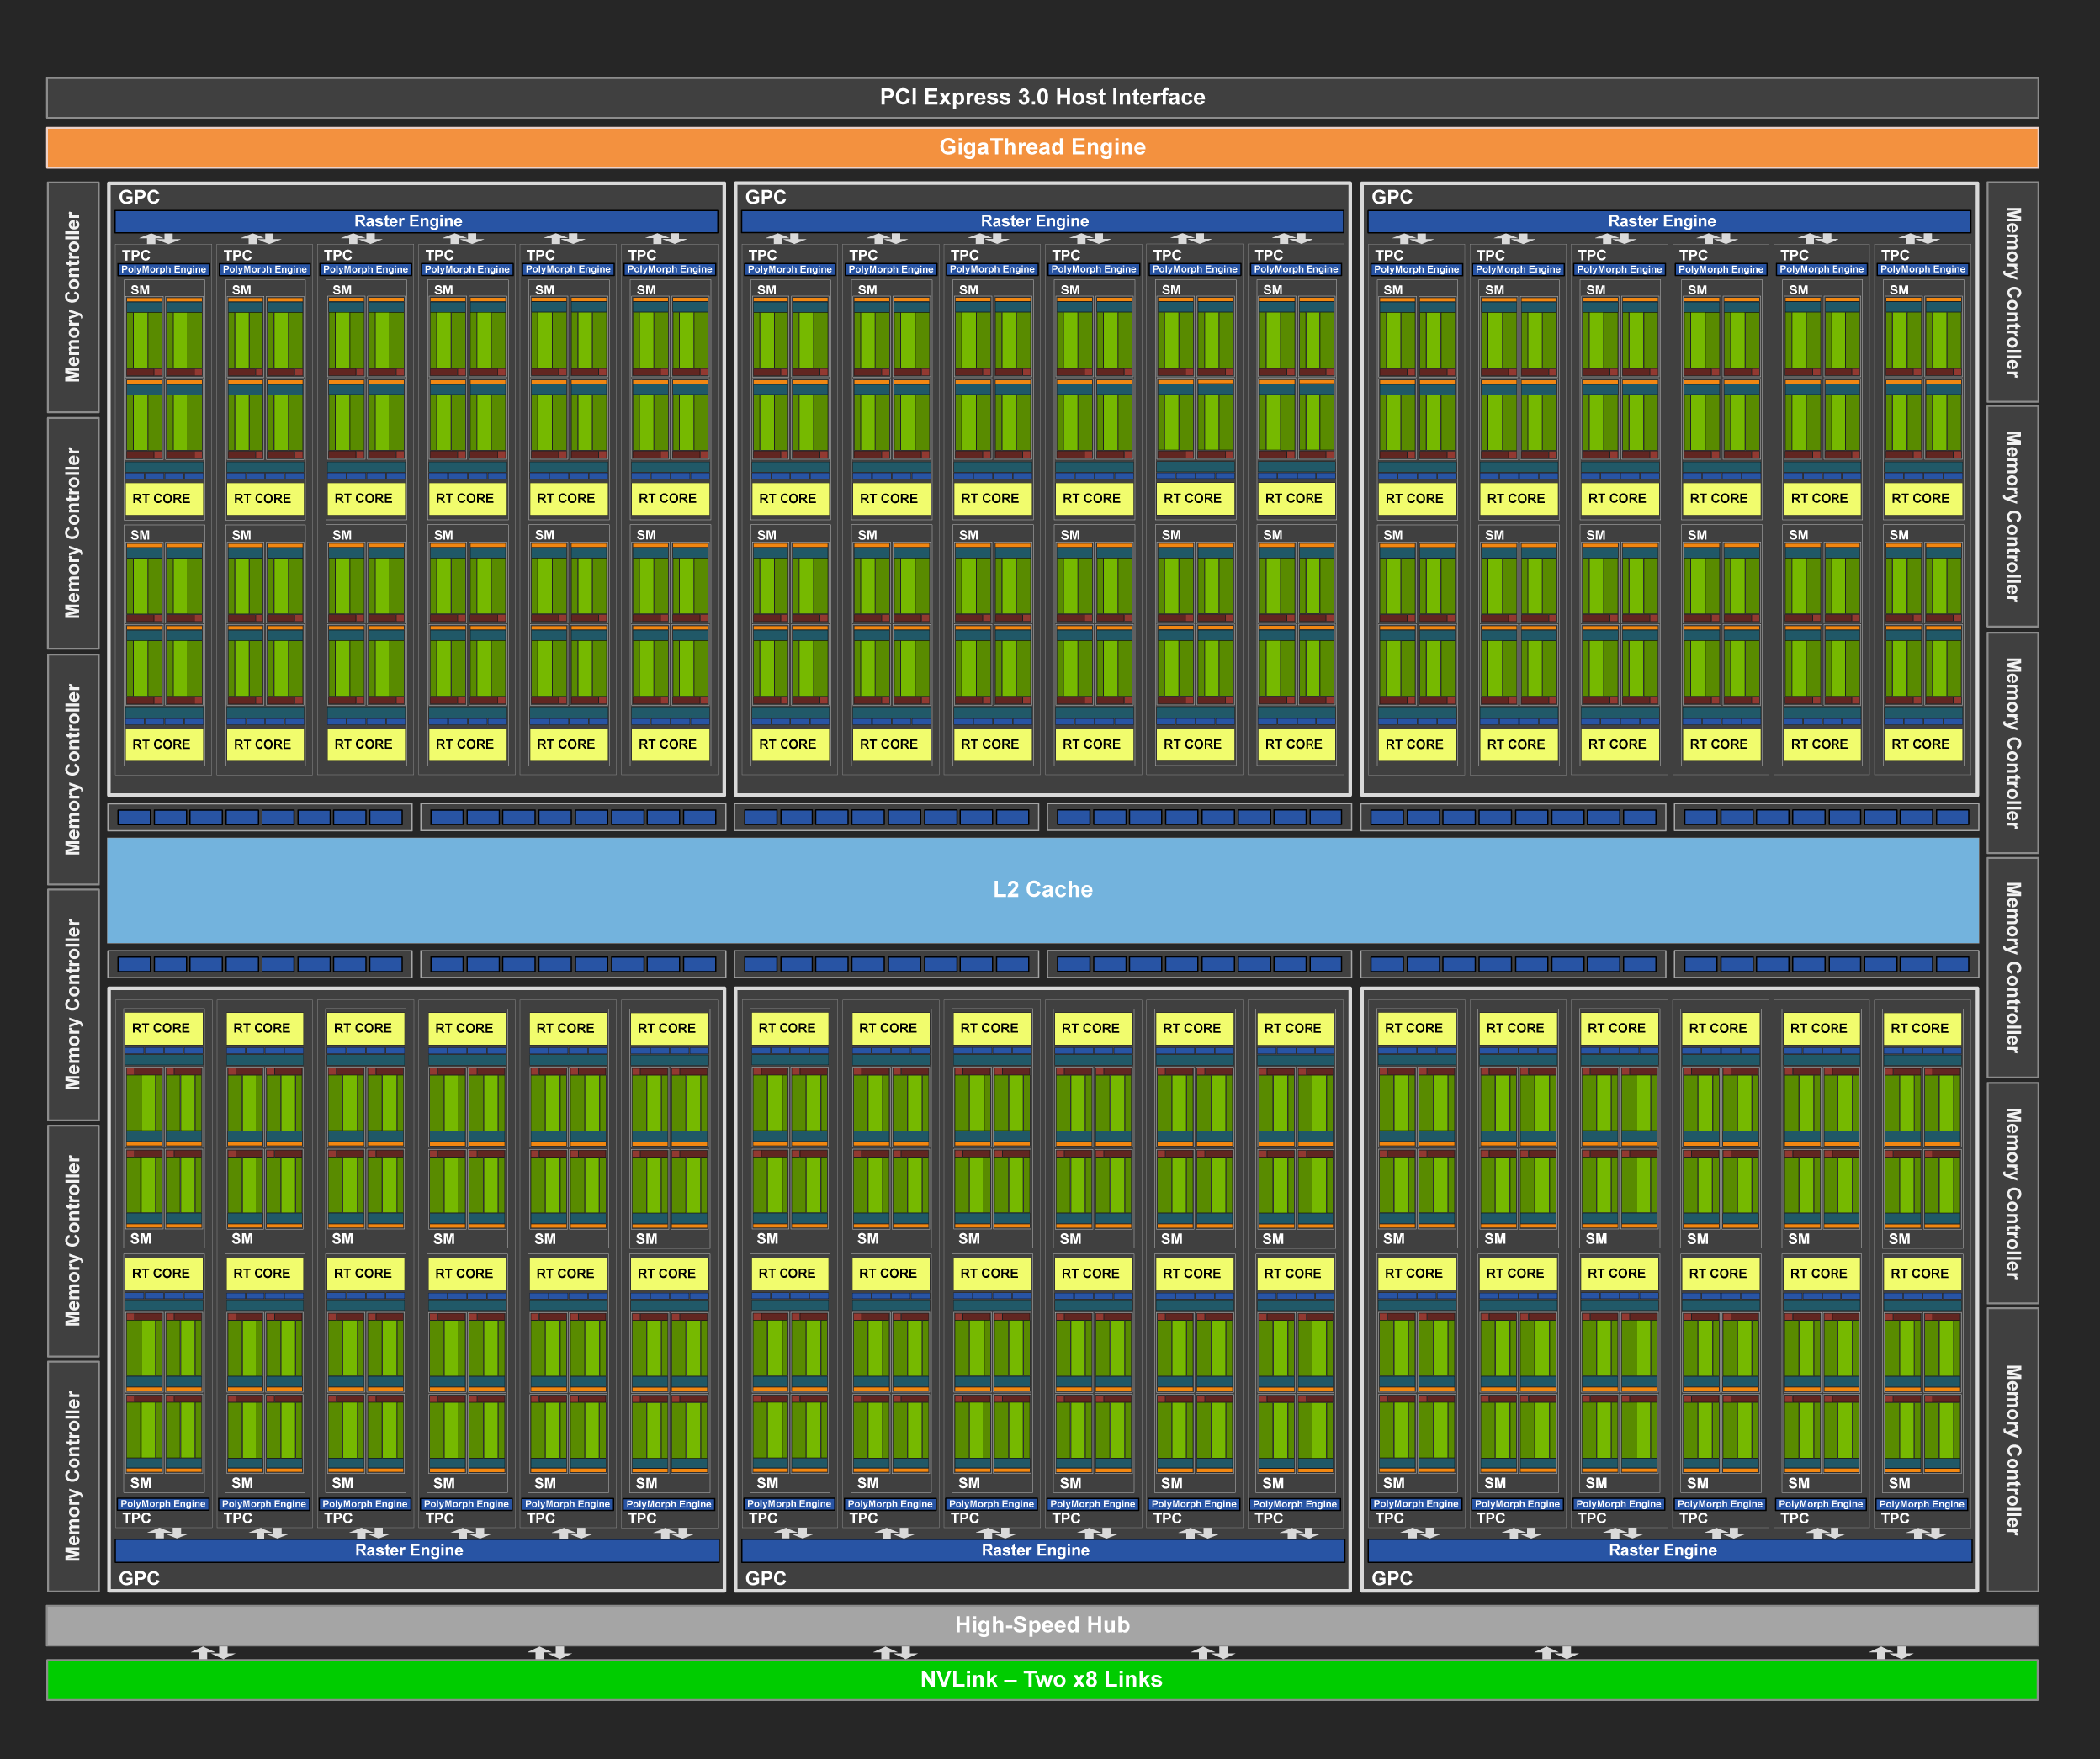Image resolution: width=2100 pixels, height=1759 pixels.
Task: Select bottommost Memory Controller on right side
Action: pyautogui.click(x=2012, y=1450)
